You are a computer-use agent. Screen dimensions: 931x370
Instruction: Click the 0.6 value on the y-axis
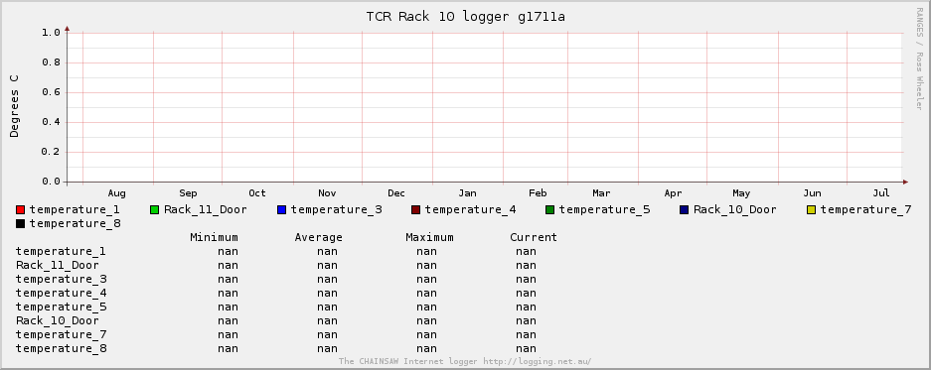[x=51, y=92]
